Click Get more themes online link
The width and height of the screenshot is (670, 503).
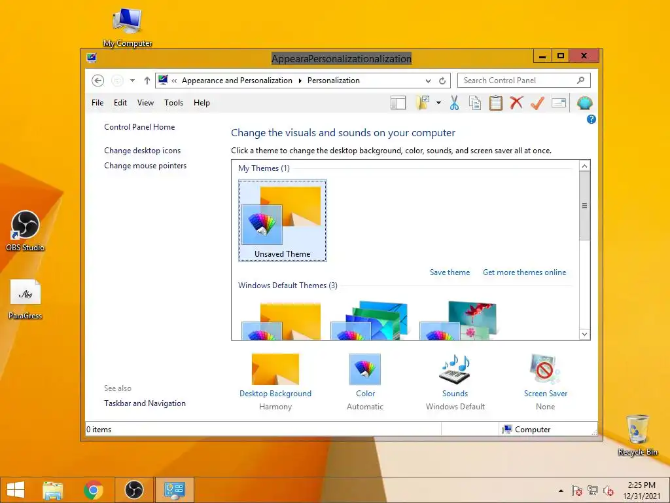[x=524, y=272]
